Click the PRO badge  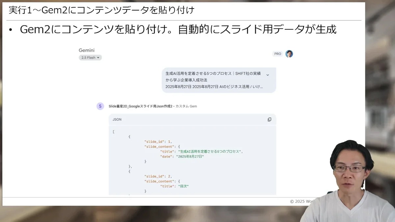[x=278, y=54]
